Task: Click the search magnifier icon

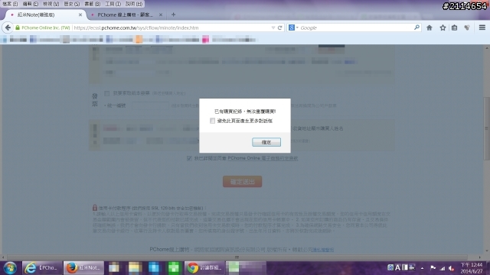Action: (416, 27)
